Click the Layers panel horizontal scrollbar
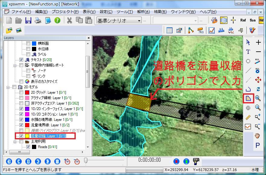This screenshot has height=175, width=266. pos(20,152)
